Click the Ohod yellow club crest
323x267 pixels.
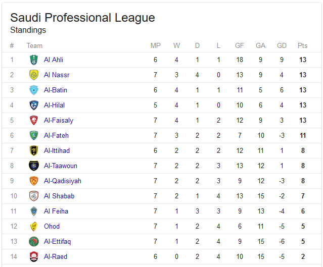click(x=34, y=226)
